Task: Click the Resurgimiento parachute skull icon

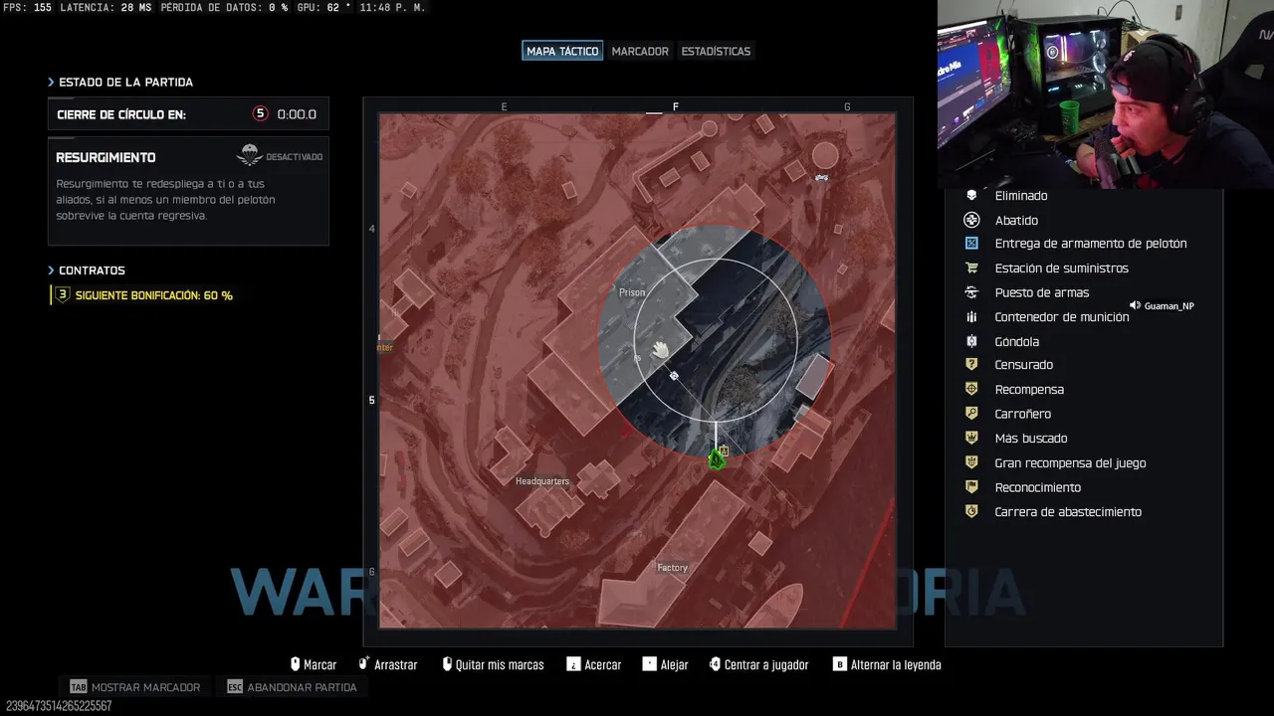Action: click(x=250, y=156)
